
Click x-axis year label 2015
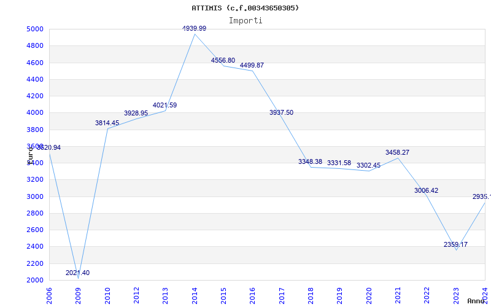[x=223, y=296]
